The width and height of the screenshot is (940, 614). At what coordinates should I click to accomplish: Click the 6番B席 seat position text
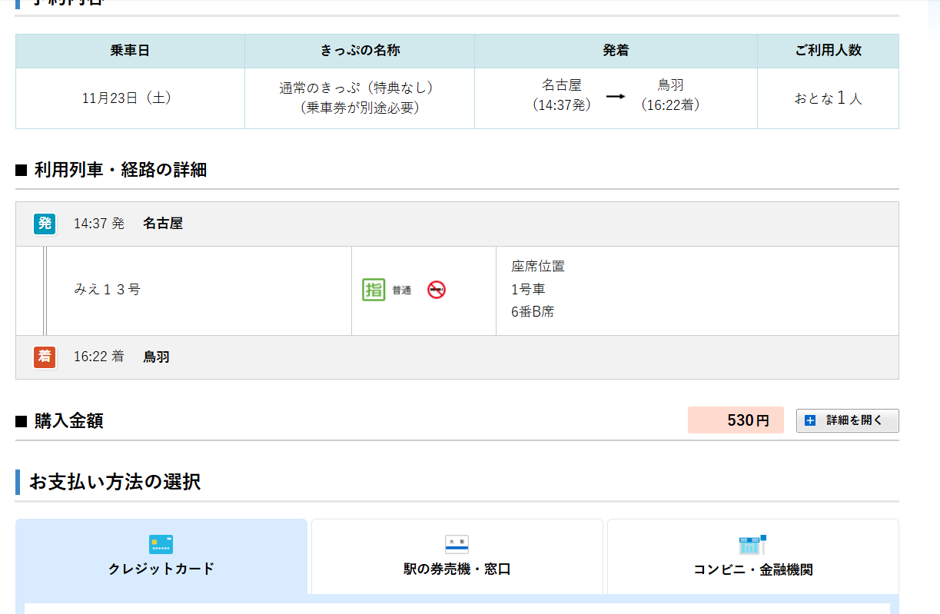533,312
